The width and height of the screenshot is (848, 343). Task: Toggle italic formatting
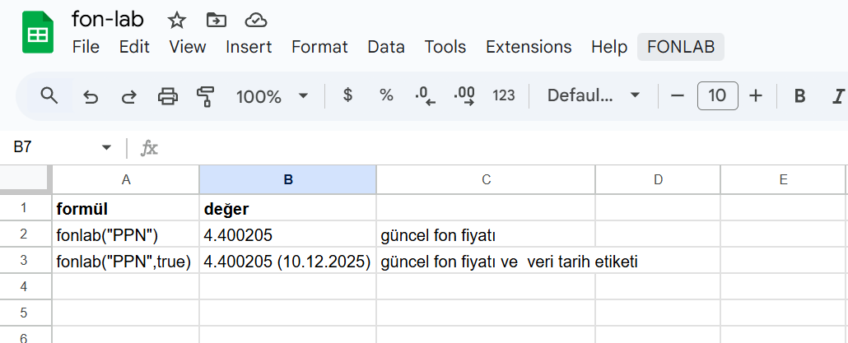(839, 96)
